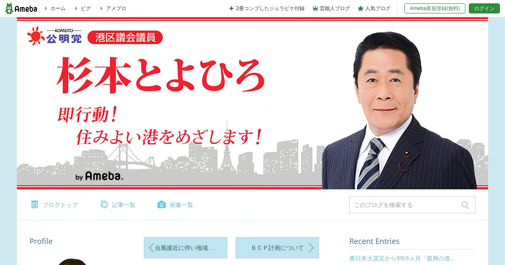This screenshot has width=505, height=265.
Task: Click the KOMEITO 公明党 sun logo
Action: [54, 37]
